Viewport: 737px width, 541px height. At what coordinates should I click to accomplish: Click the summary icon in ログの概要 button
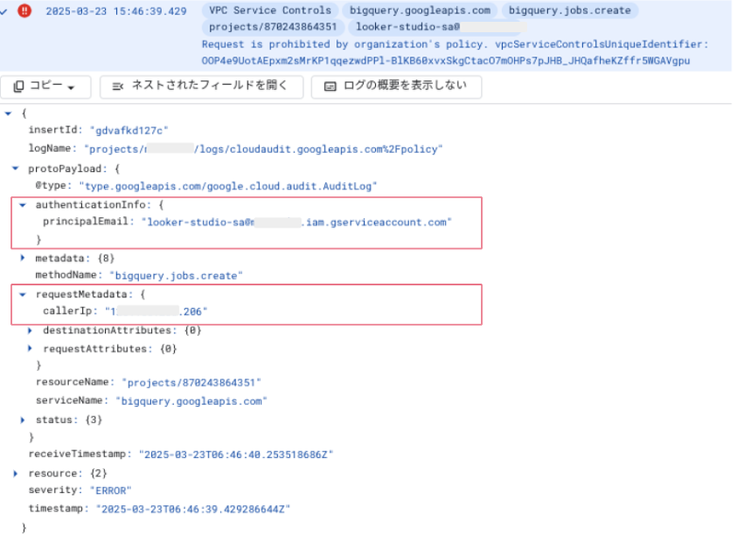331,86
